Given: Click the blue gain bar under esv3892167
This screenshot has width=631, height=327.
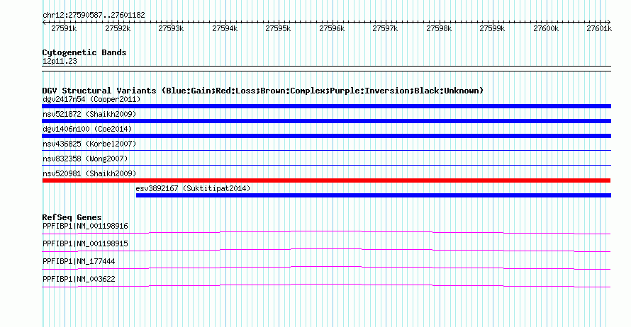Looking at the screenshot, I should (x=374, y=195).
